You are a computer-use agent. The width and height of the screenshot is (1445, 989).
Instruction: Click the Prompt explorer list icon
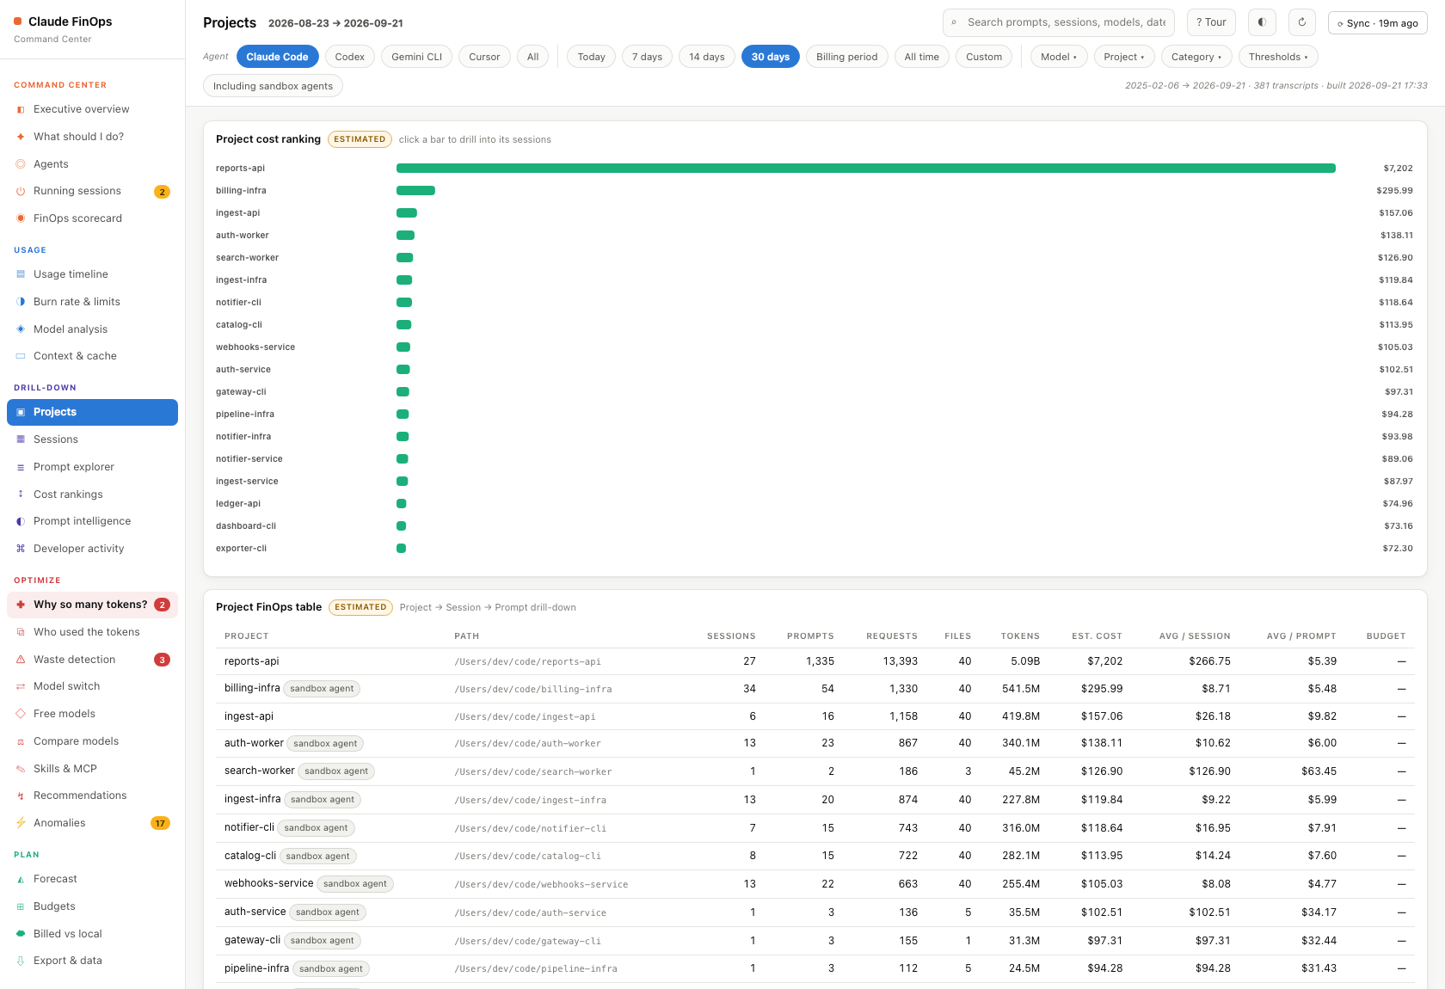pyautogui.click(x=21, y=467)
